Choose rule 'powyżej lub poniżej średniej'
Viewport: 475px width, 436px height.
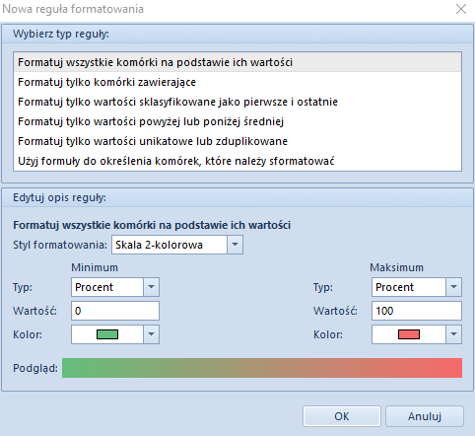(x=237, y=121)
